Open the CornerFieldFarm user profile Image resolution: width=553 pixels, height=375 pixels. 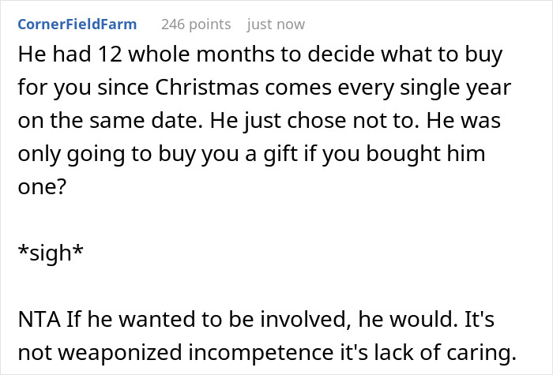coord(76,24)
